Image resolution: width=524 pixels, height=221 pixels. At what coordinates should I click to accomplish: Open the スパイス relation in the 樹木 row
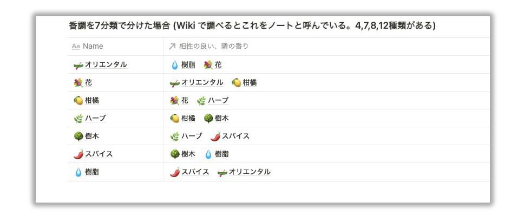235,136
